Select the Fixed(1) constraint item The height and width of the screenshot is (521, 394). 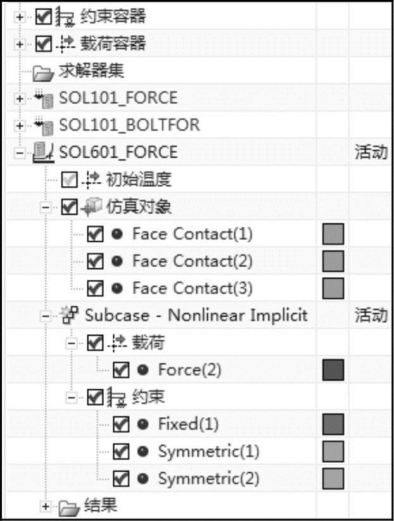(x=187, y=424)
